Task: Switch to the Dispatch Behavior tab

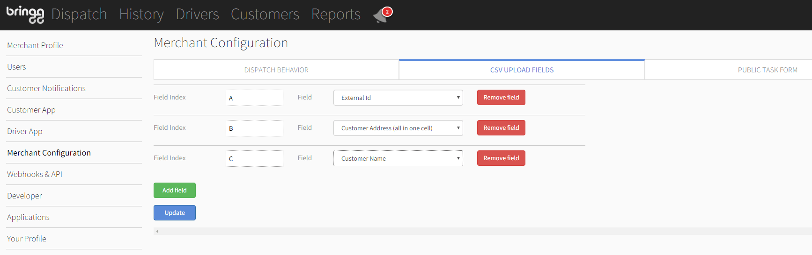Action: 276,70
